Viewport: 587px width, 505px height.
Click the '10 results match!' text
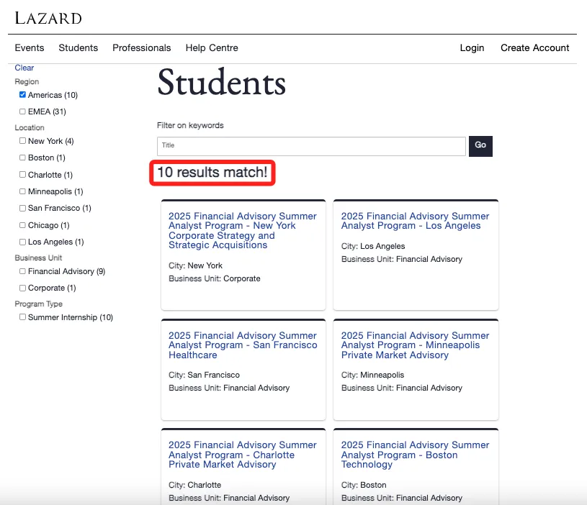pyautogui.click(x=212, y=173)
